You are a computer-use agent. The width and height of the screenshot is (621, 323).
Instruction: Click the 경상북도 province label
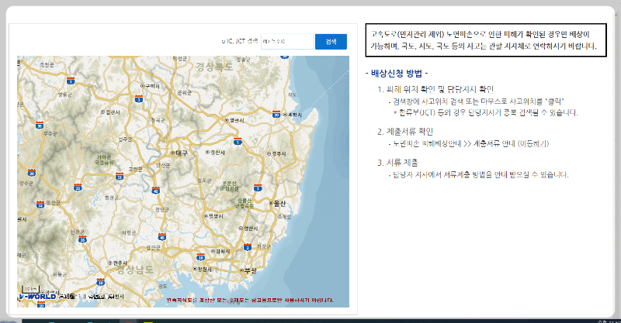pyautogui.click(x=215, y=67)
